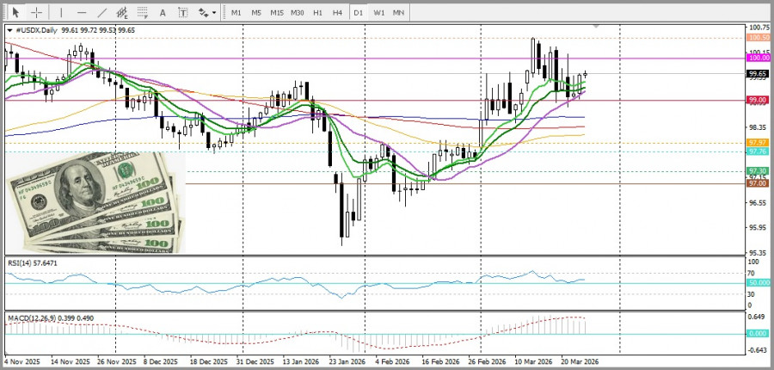
Task: Select the arrow cursor tool
Action: pyautogui.click(x=15, y=13)
